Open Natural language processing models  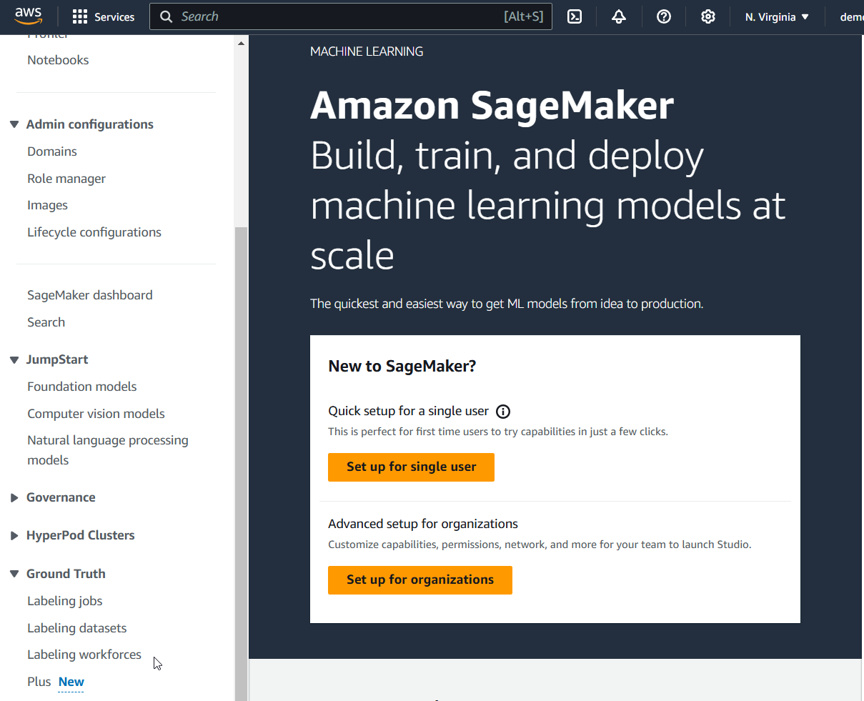click(x=108, y=450)
